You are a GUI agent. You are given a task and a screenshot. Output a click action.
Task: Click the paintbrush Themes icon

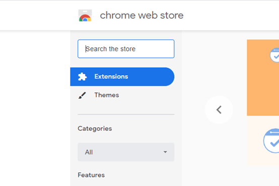pyautogui.click(x=82, y=95)
